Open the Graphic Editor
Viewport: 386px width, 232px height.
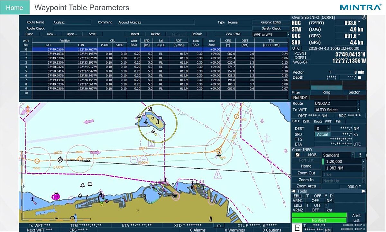click(x=271, y=22)
